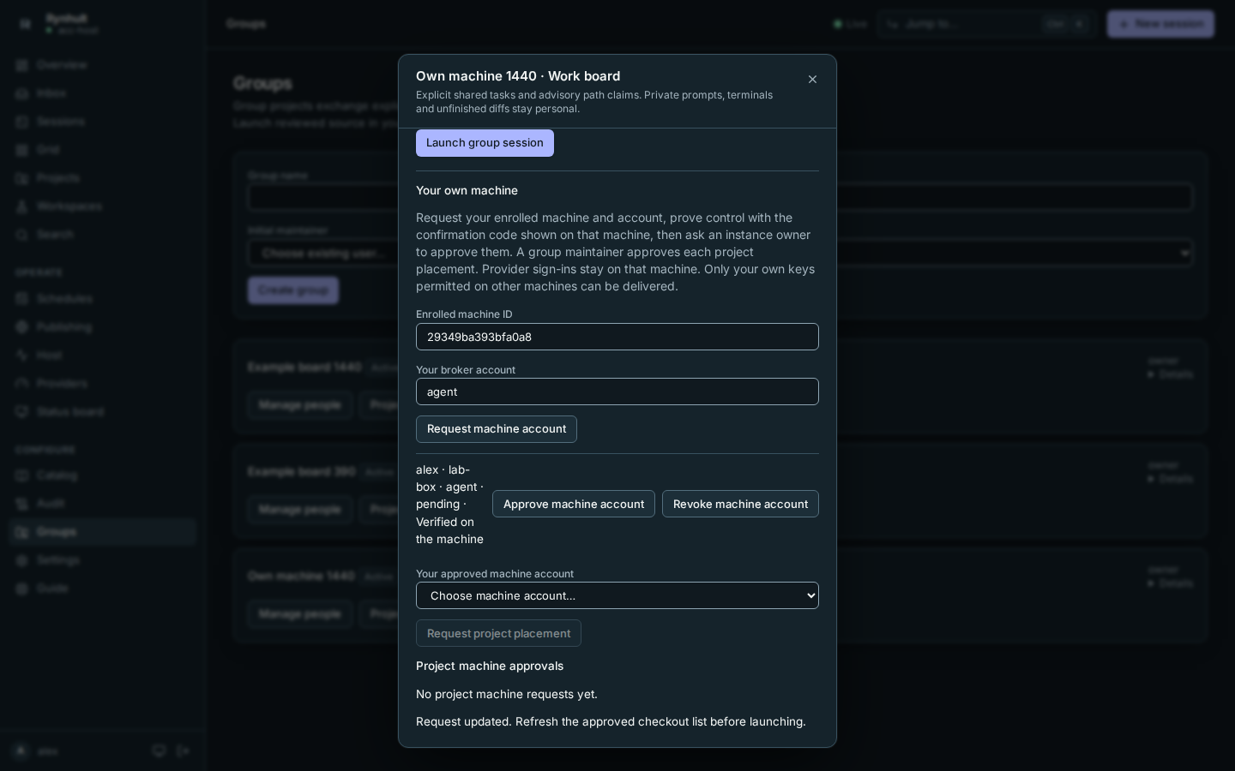Screen dimensions: 1235x771
Task: Close the Own machine 1440 Work board dialog
Action: 812,80
